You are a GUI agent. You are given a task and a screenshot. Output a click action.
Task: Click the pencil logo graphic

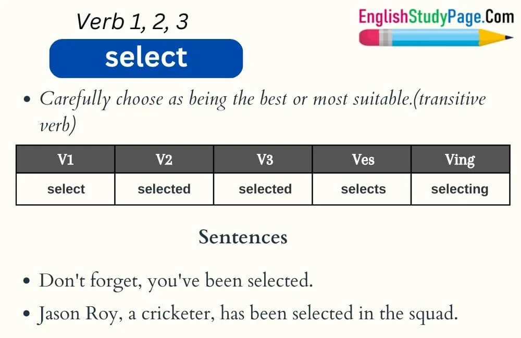click(436, 37)
